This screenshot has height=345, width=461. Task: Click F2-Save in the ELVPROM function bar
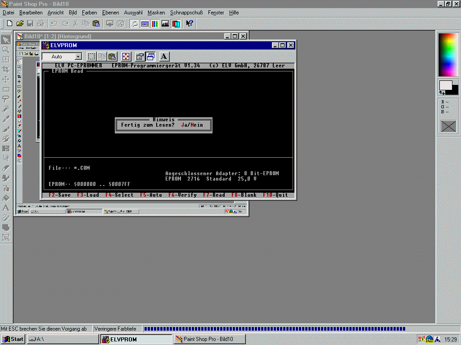(60, 195)
